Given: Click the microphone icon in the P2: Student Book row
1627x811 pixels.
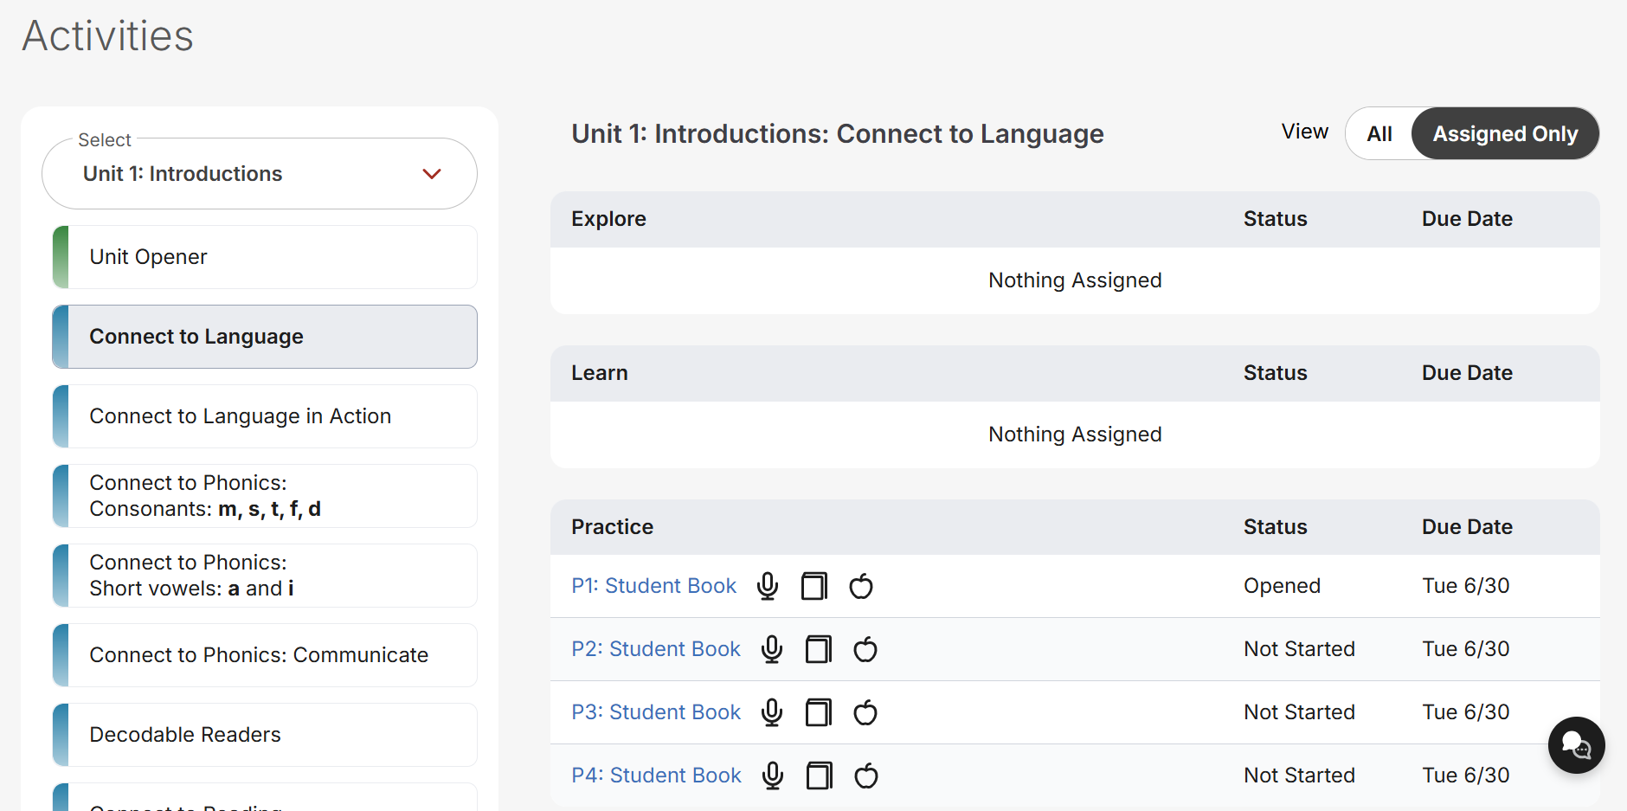Looking at the screenshot, I should click(772, 649).
